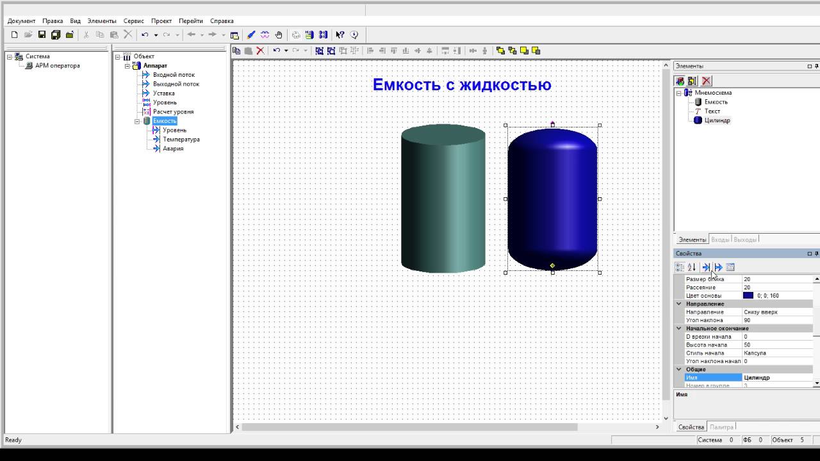Switch to the Элементы tab
Image resolution: width=820 pixels, height=461 pixels.
692,239
